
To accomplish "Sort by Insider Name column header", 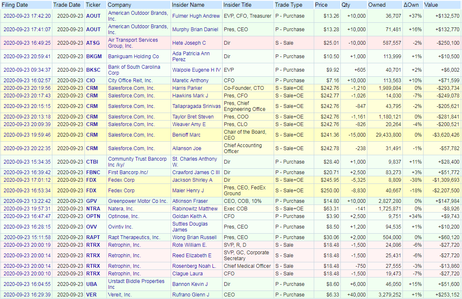I will coord(189,5).
